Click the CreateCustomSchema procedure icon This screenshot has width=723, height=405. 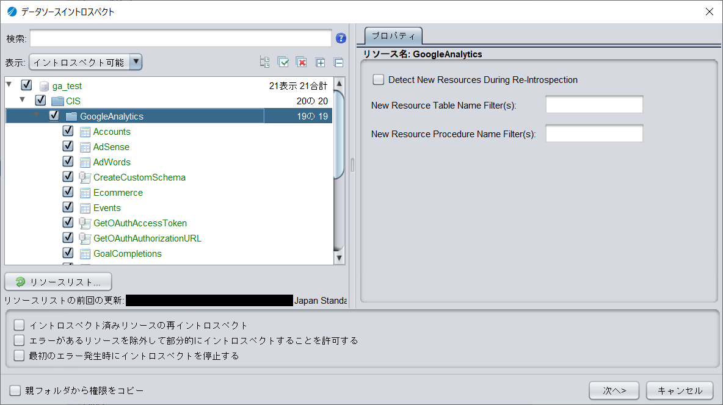[x=84, y=177]
